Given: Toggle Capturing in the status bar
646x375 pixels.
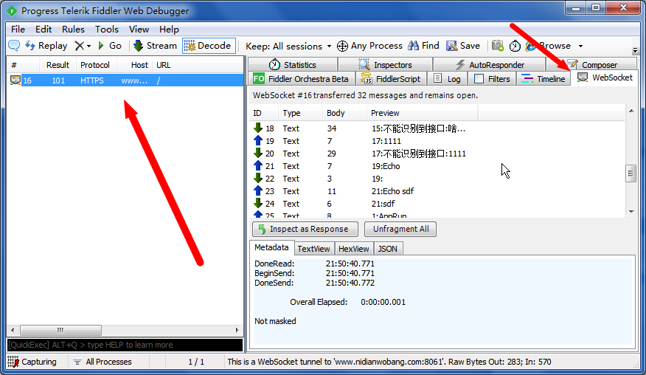Looking at the screenshot, I should pyautogui.click(x=32, y=362).
